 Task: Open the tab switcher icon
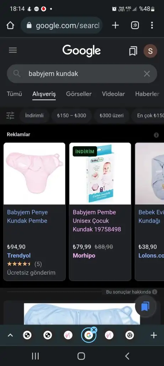(135, 25)
